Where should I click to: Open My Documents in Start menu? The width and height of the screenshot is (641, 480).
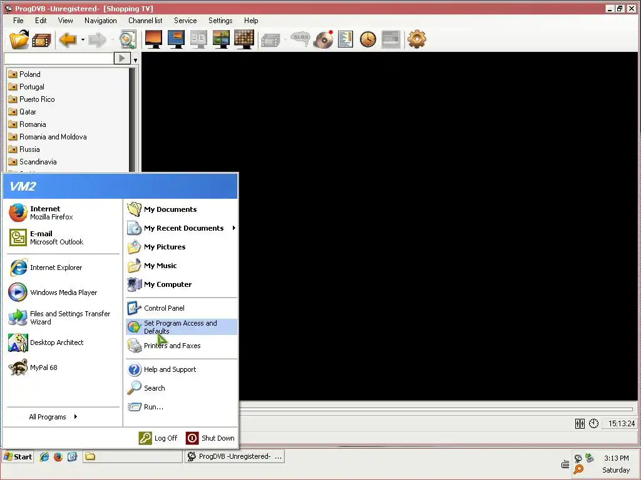pyautogui.click(x=182, y=209)
